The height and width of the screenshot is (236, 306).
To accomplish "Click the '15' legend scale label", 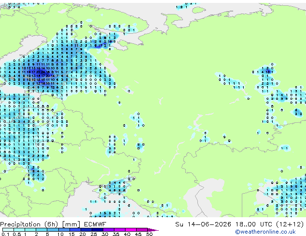I will (71, 234).
